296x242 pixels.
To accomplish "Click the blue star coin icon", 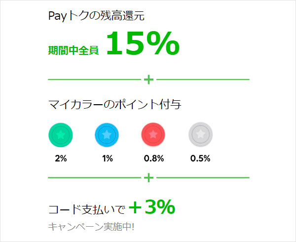I will [107, 135].
